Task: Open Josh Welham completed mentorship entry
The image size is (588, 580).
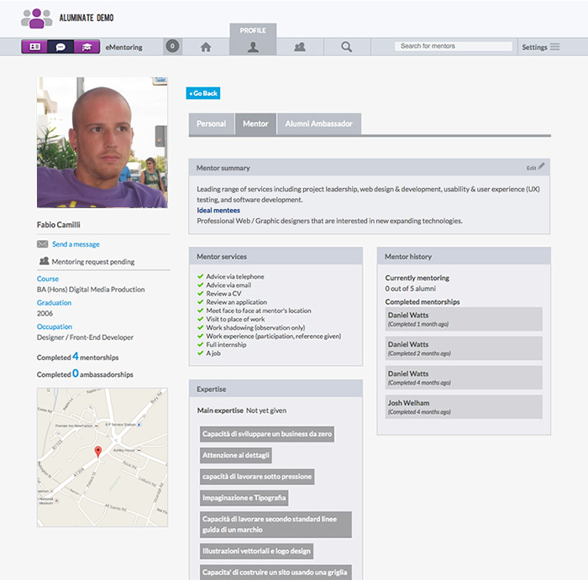Action: click(x=464, y=407)
